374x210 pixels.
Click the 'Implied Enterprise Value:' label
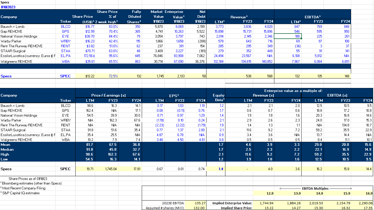(232, 203)
